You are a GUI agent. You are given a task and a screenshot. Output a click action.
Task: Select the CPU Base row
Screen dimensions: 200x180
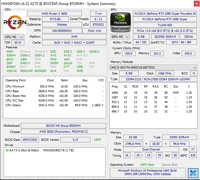55,91
